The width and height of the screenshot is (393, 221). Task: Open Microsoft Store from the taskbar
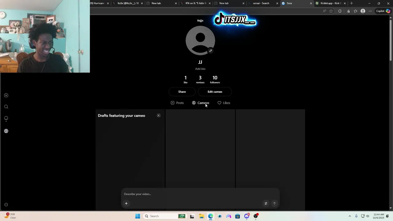(238, 216)
